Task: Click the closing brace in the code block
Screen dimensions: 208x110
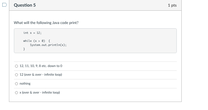Action: pos(24,49)
